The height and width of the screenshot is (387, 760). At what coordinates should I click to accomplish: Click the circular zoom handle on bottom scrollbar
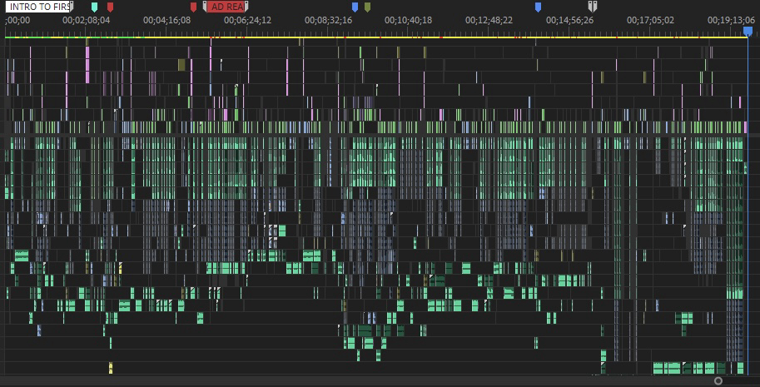(x=718, y=380)
